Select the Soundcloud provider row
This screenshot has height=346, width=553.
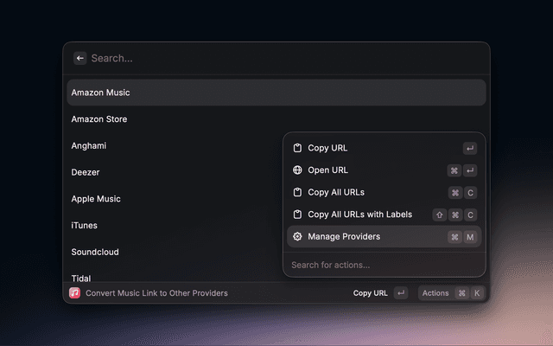click(x=173, y=253)
